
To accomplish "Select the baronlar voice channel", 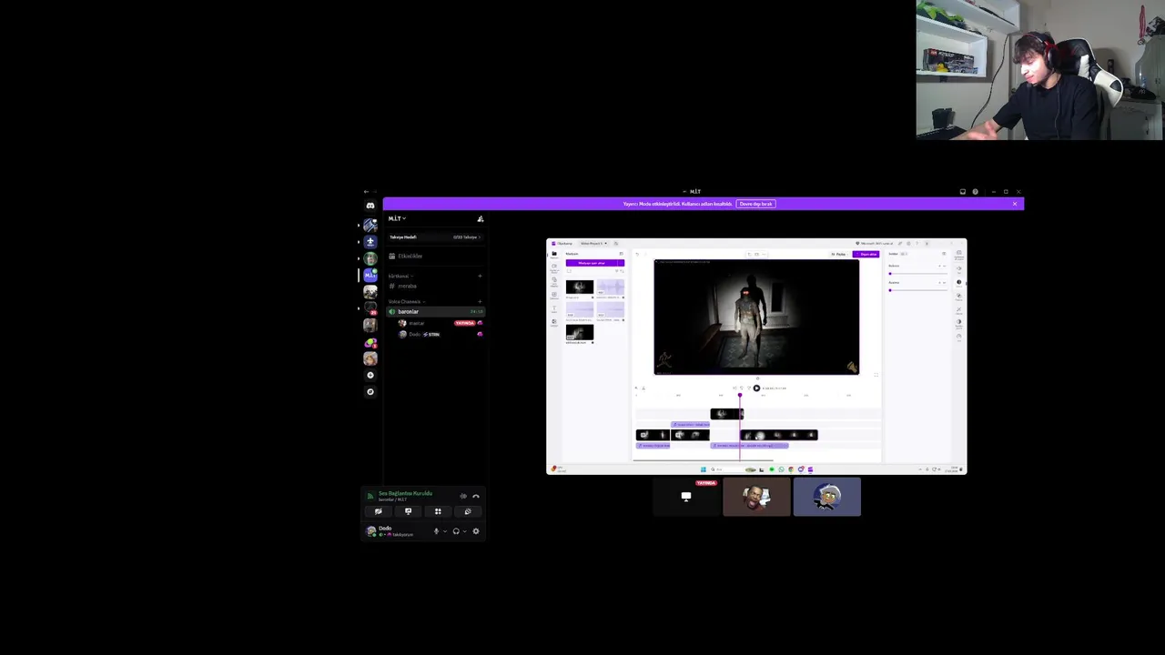I will click(435, 311).
